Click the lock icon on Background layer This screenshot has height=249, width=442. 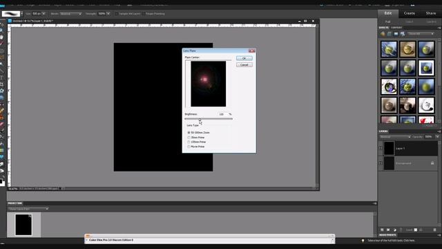pyautogui.click(x=432, y=163)
